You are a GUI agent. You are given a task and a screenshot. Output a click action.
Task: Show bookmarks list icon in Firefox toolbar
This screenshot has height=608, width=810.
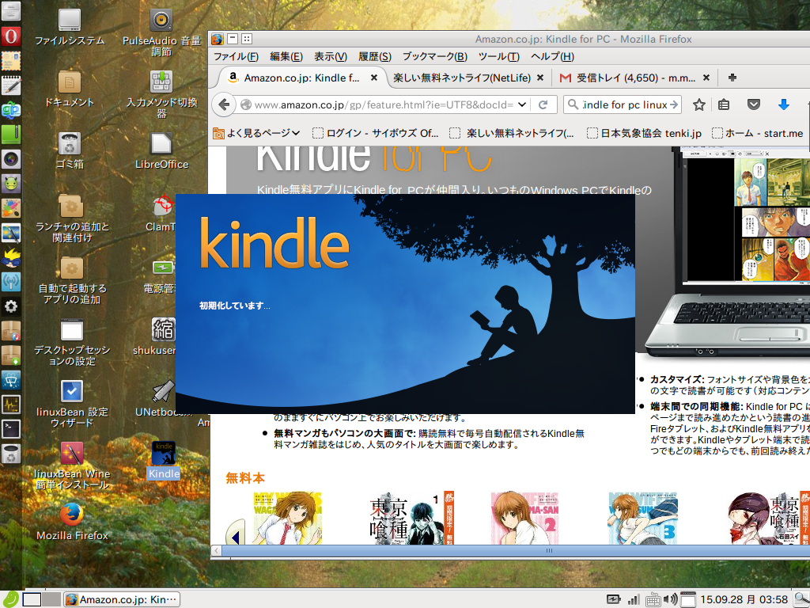click(724, 104)
